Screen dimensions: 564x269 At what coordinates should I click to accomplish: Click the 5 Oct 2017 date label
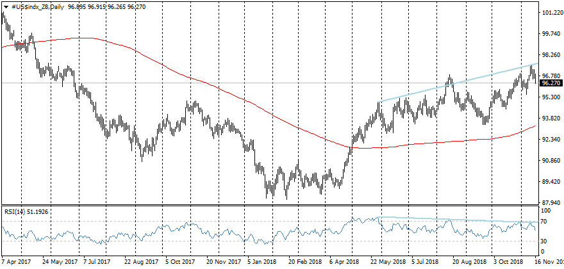pyautogui.click(x=179, y=263)
